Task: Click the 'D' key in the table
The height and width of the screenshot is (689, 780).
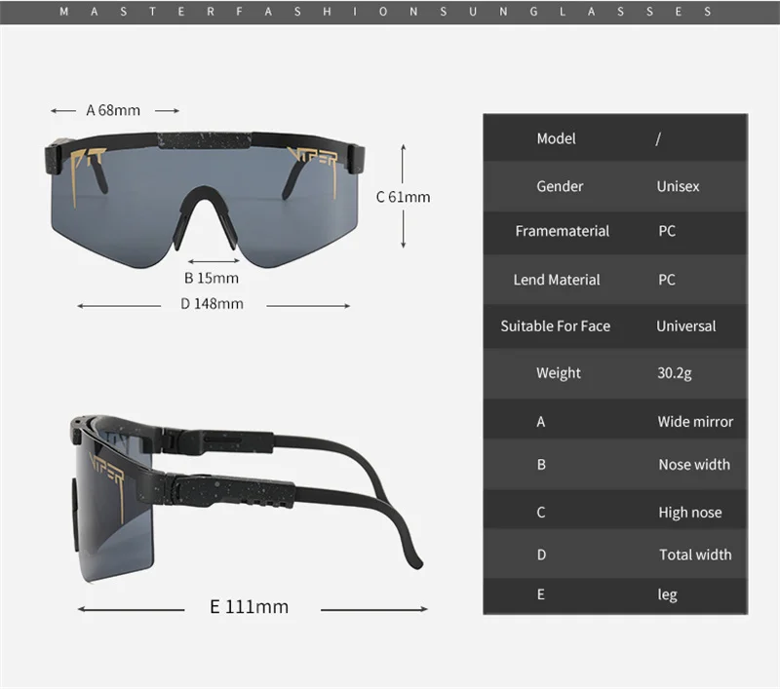Action: coord(541,555)
